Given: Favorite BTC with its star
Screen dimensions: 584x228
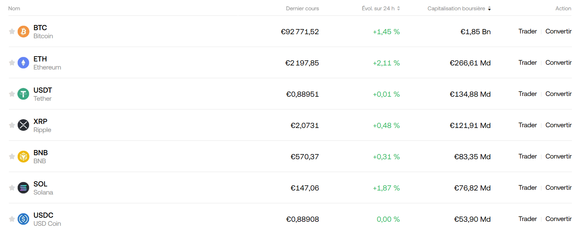Looking at the screenshot, I should point(12,32).
